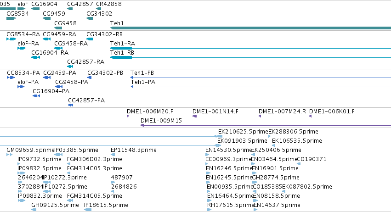Select the eloF gene label
391x212 pixels.
(23, 4)
